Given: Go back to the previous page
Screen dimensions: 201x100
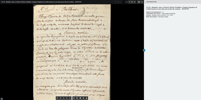Looking at the screenshot, I should (121, 2).
